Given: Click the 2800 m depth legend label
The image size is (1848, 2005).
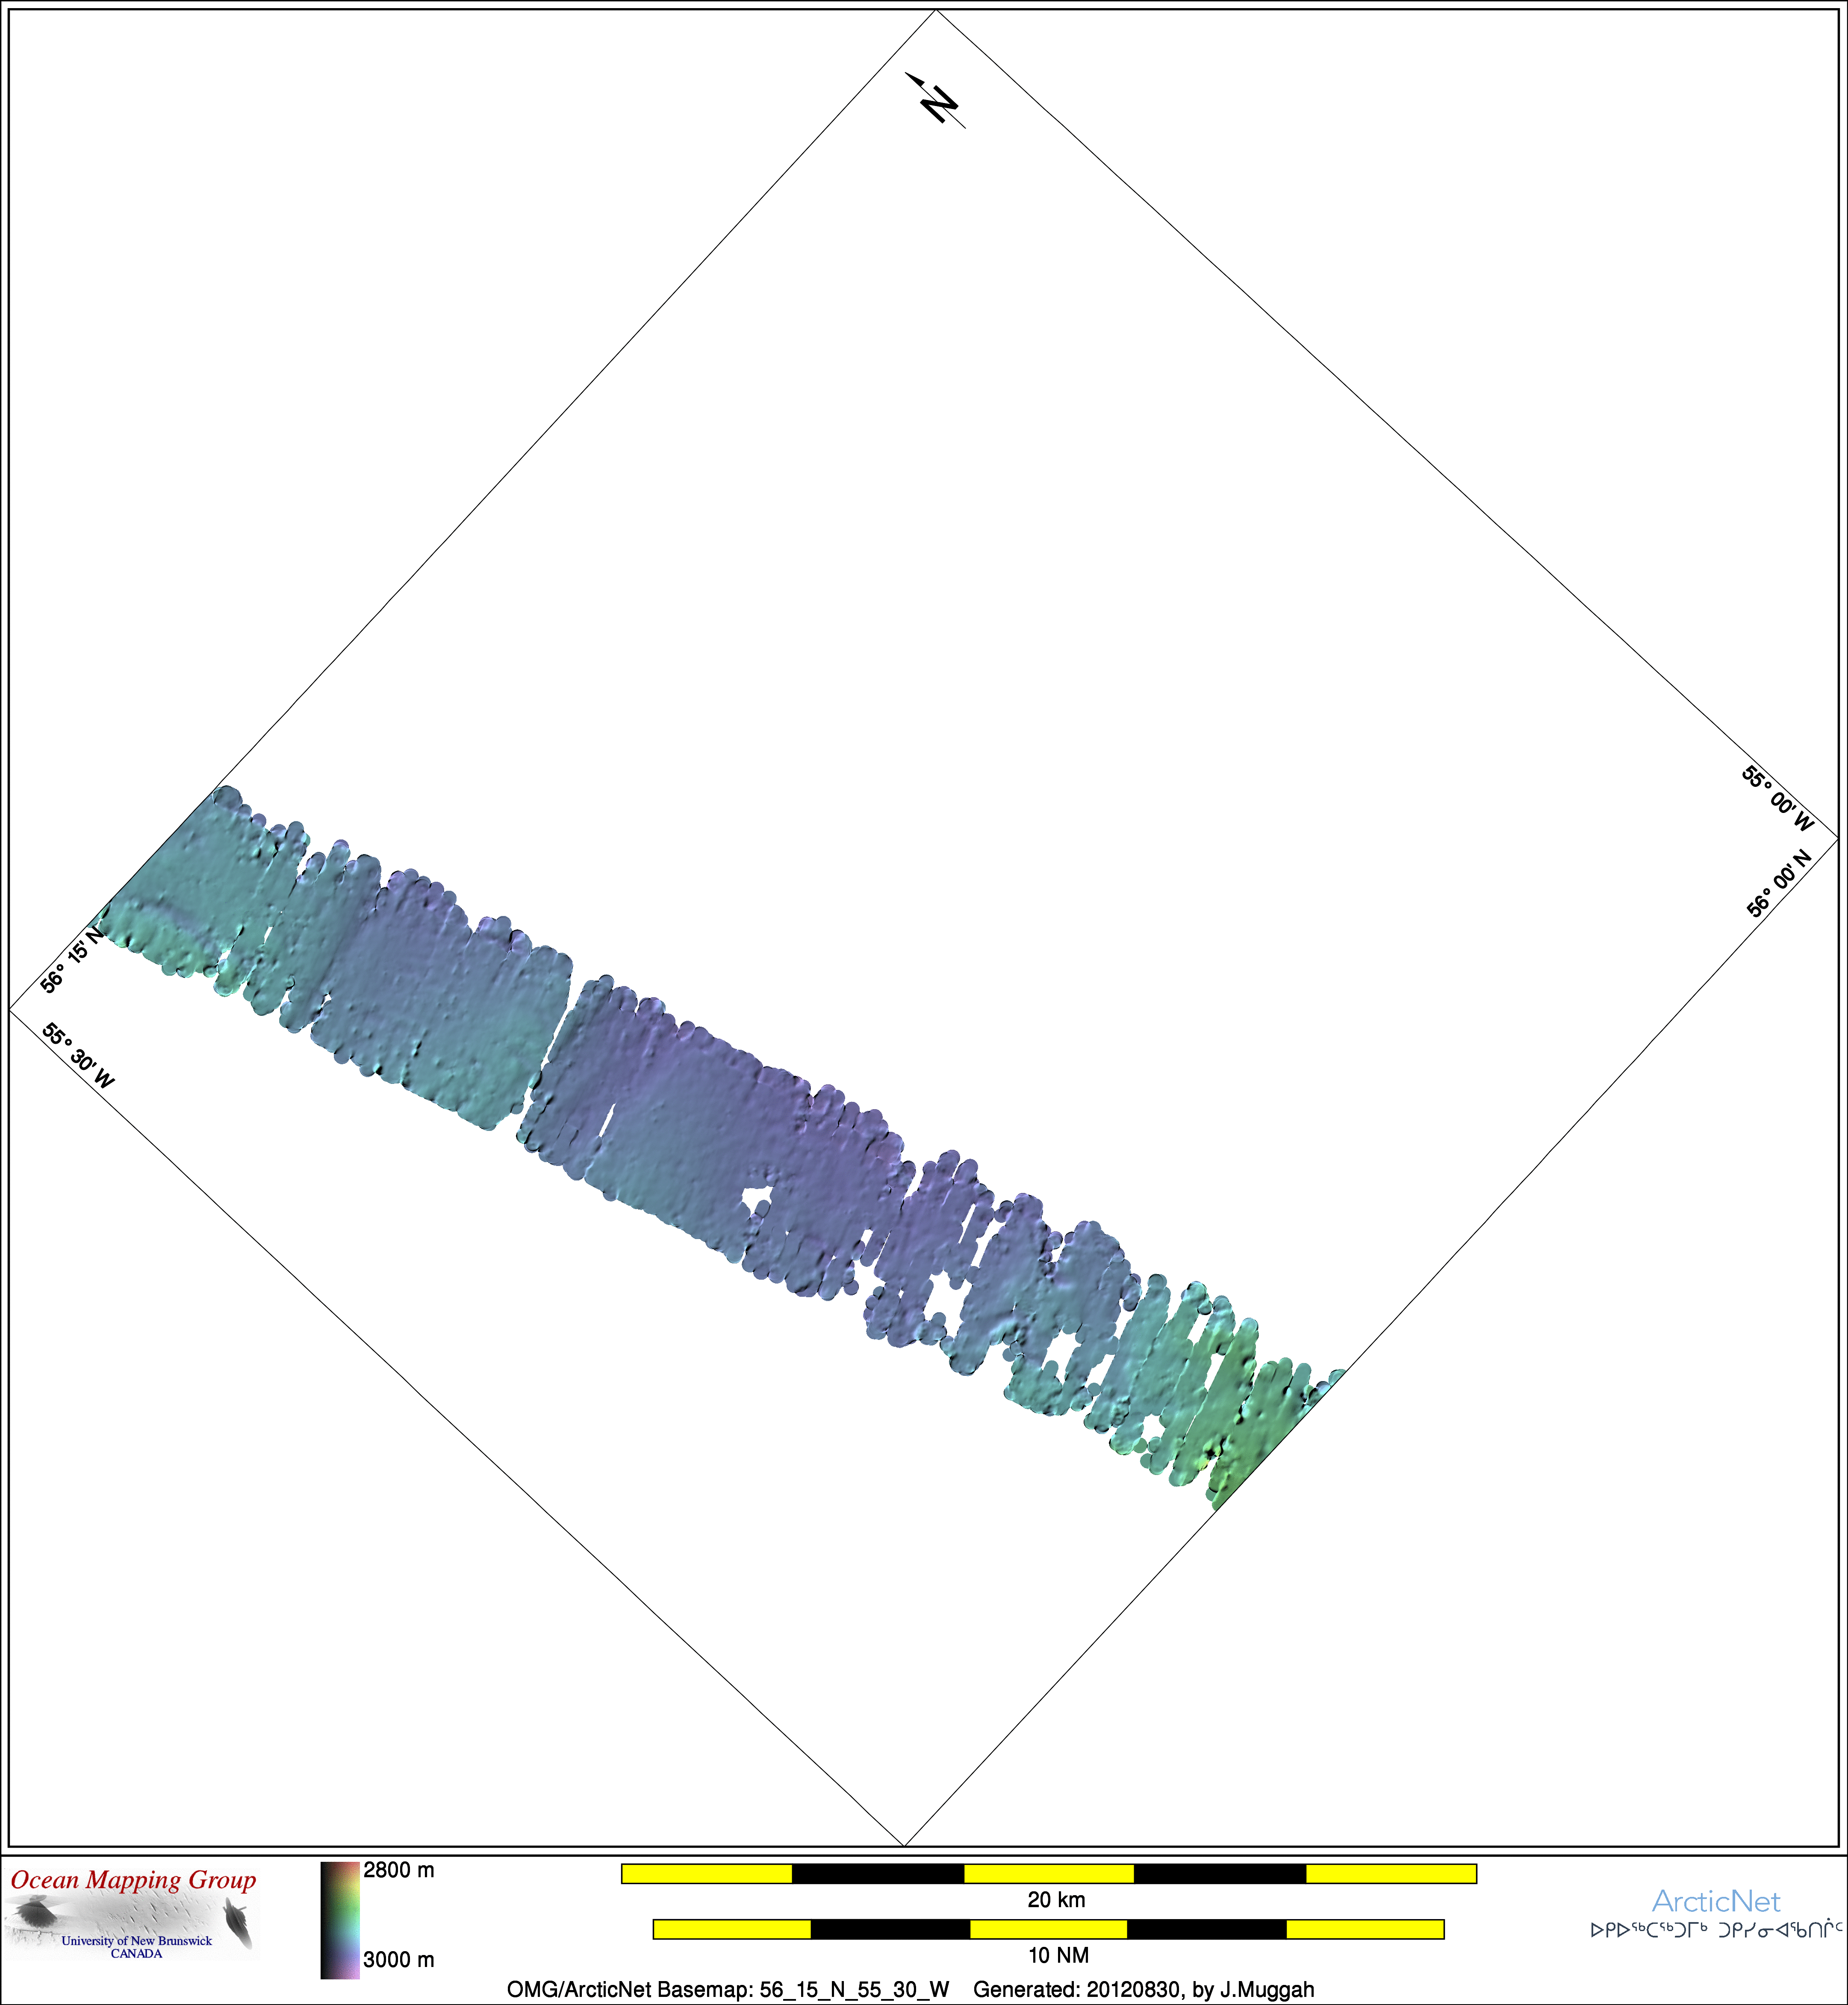Looking at the screenshot, I should (398, 1870).
